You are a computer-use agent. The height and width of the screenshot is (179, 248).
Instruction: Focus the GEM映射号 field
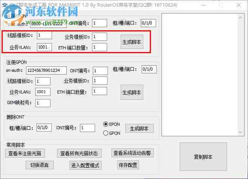pyautogui.click(x=43, y=103)
